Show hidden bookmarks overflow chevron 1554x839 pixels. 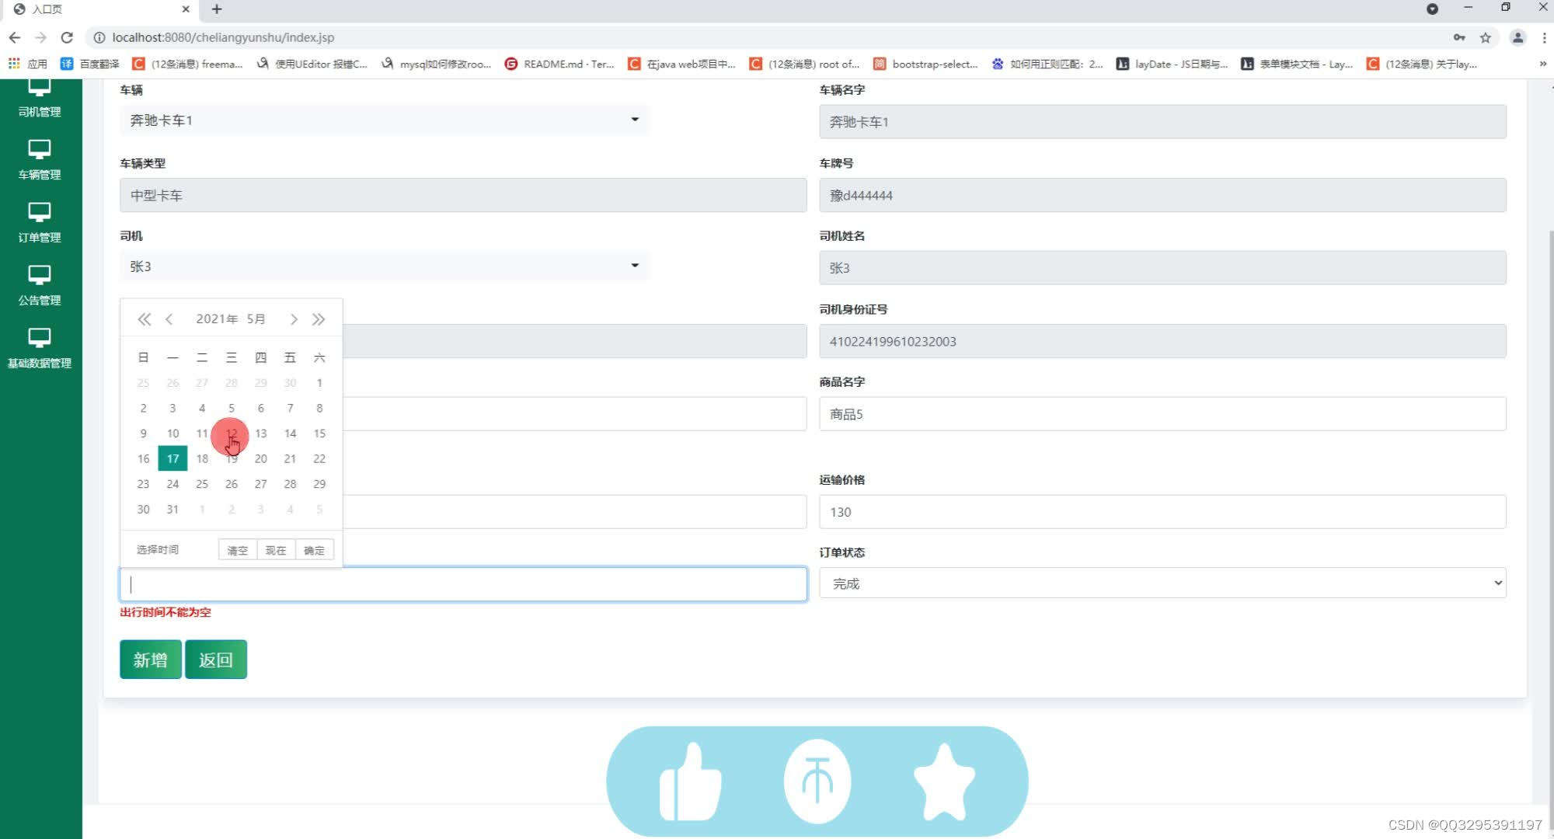point(1542,64)
